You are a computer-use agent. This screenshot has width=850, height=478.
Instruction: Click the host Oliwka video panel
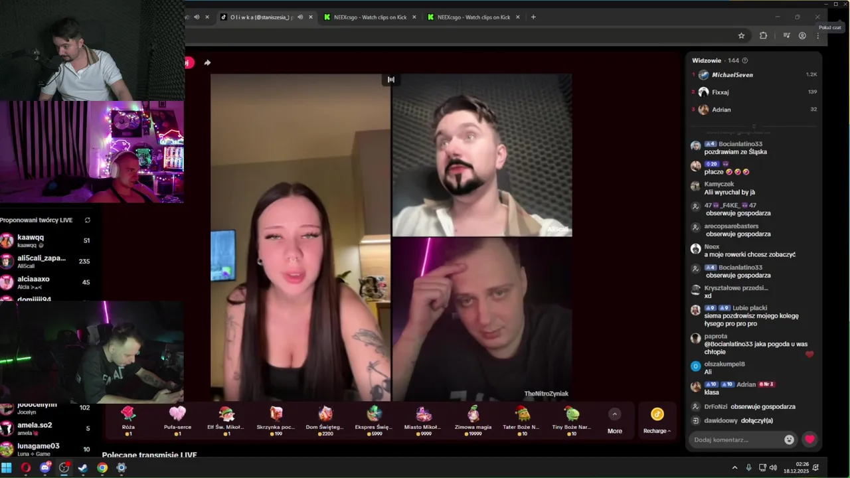[301, 237]
